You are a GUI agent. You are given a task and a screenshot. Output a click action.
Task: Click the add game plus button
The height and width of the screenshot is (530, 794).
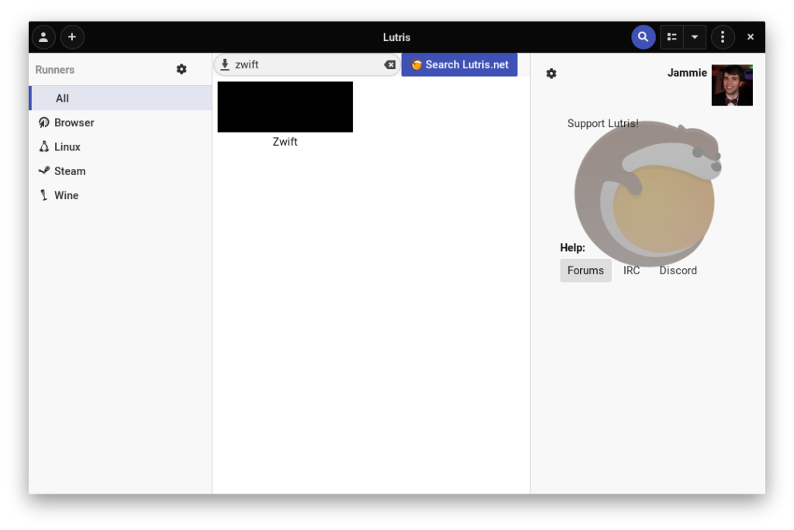tap(72, 37)
